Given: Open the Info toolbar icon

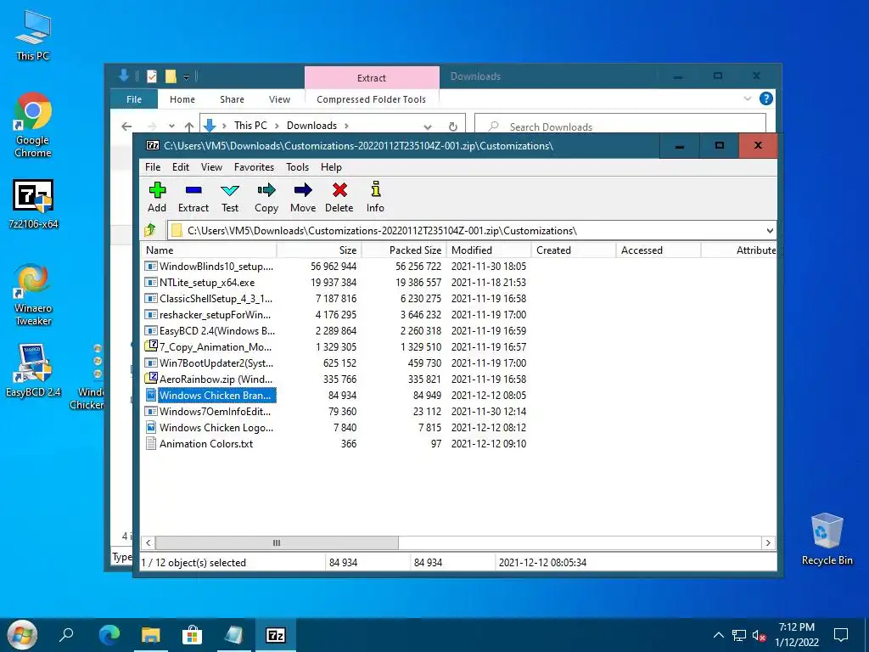Looking at the screenshot, I should coord(375,197).
